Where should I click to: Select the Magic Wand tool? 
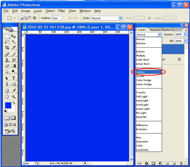[x=13, y=42]
